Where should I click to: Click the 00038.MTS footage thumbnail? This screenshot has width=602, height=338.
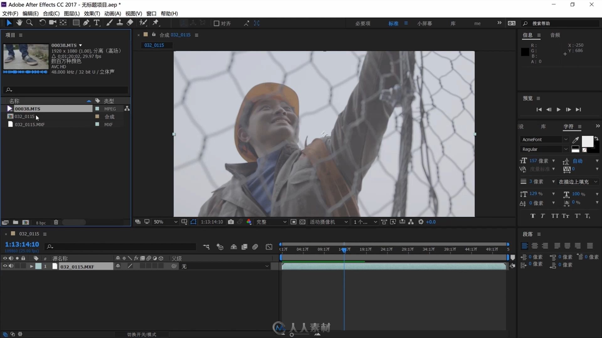pyautogui.click(x=26, y=57)
